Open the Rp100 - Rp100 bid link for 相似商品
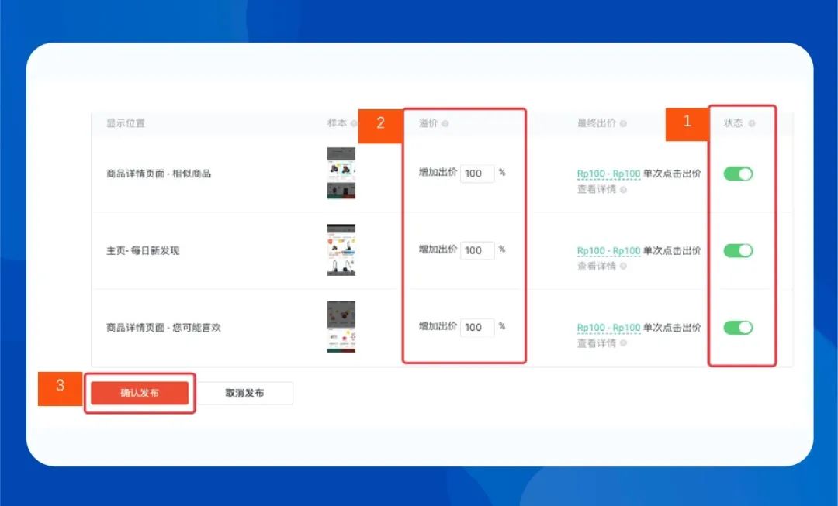Image resolution: width=838 pixels, height=506 pixels. coord(608,174)
